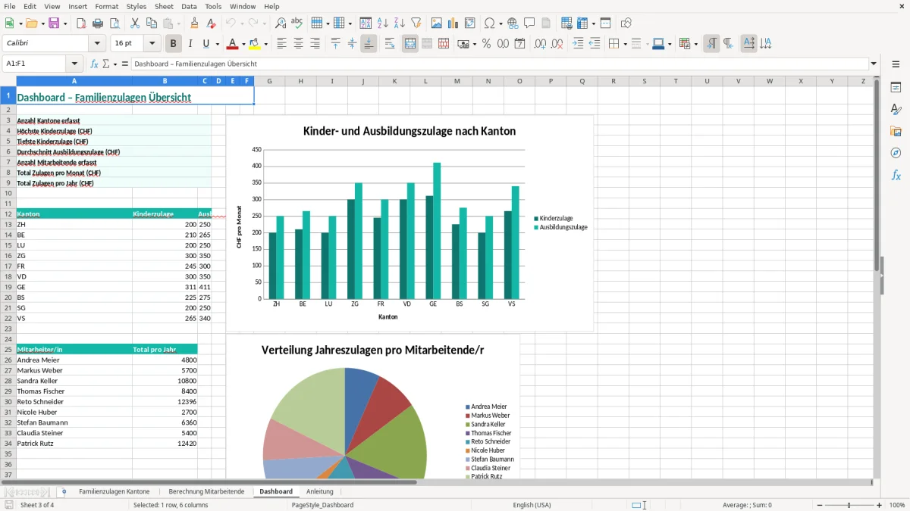Click the Define Print Area icon
Image resolution: width=910 pixels, height=511 pixels.
click(x=566, y=23)
